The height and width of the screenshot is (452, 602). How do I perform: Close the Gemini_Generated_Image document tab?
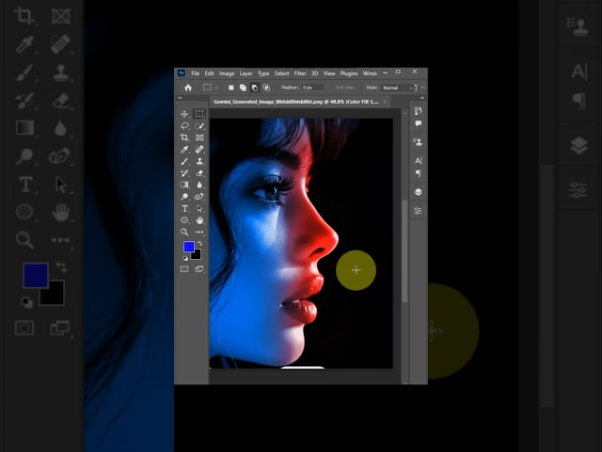(x=385, y=102)
